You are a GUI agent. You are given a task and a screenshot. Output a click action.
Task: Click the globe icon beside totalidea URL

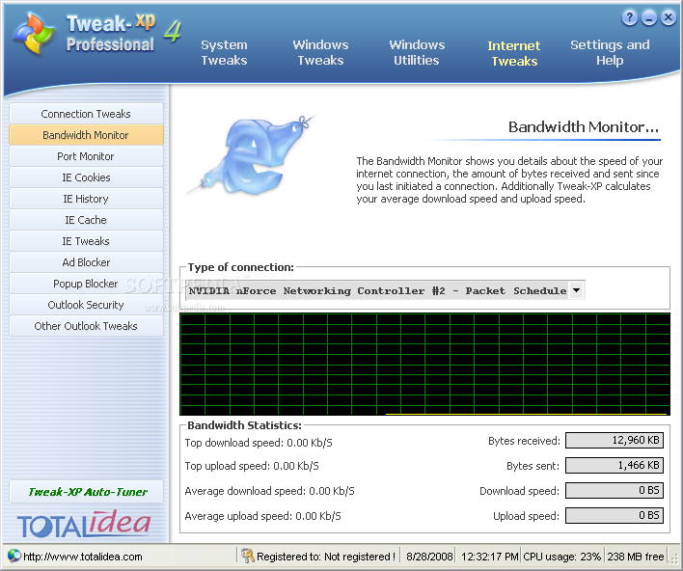pyautogui.click(x=14, y=556)
